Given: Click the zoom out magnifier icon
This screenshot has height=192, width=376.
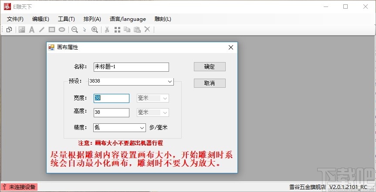Looking at the screenshot, I should pyautogui.click(x=75, y=30).
